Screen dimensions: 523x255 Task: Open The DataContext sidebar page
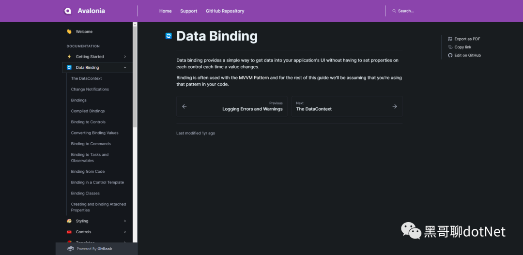coord(86,79)
